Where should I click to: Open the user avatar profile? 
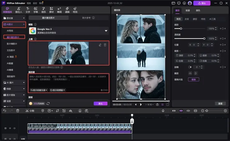click(190, 3)
